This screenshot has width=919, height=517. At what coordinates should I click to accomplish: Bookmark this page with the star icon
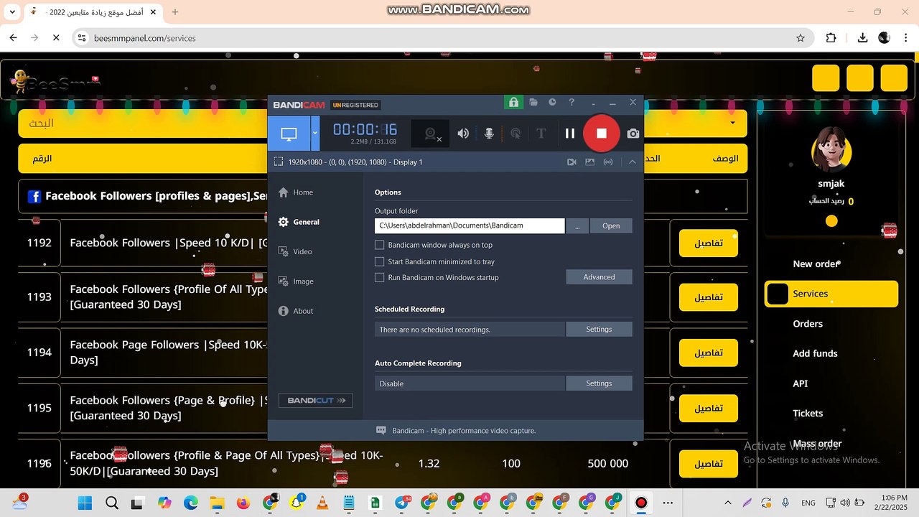click(x=801, y=38)
